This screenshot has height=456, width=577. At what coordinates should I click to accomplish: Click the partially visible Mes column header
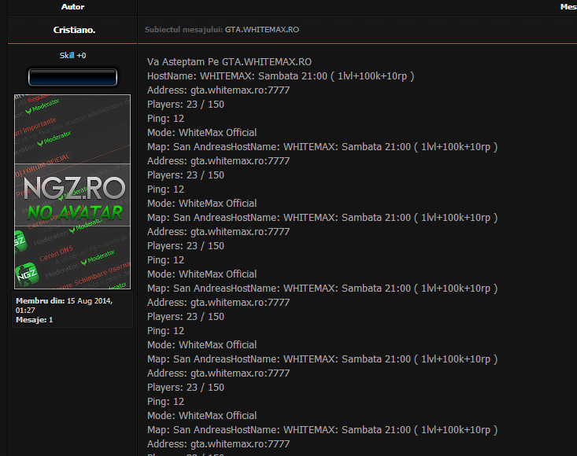click(x=568, y=6)
